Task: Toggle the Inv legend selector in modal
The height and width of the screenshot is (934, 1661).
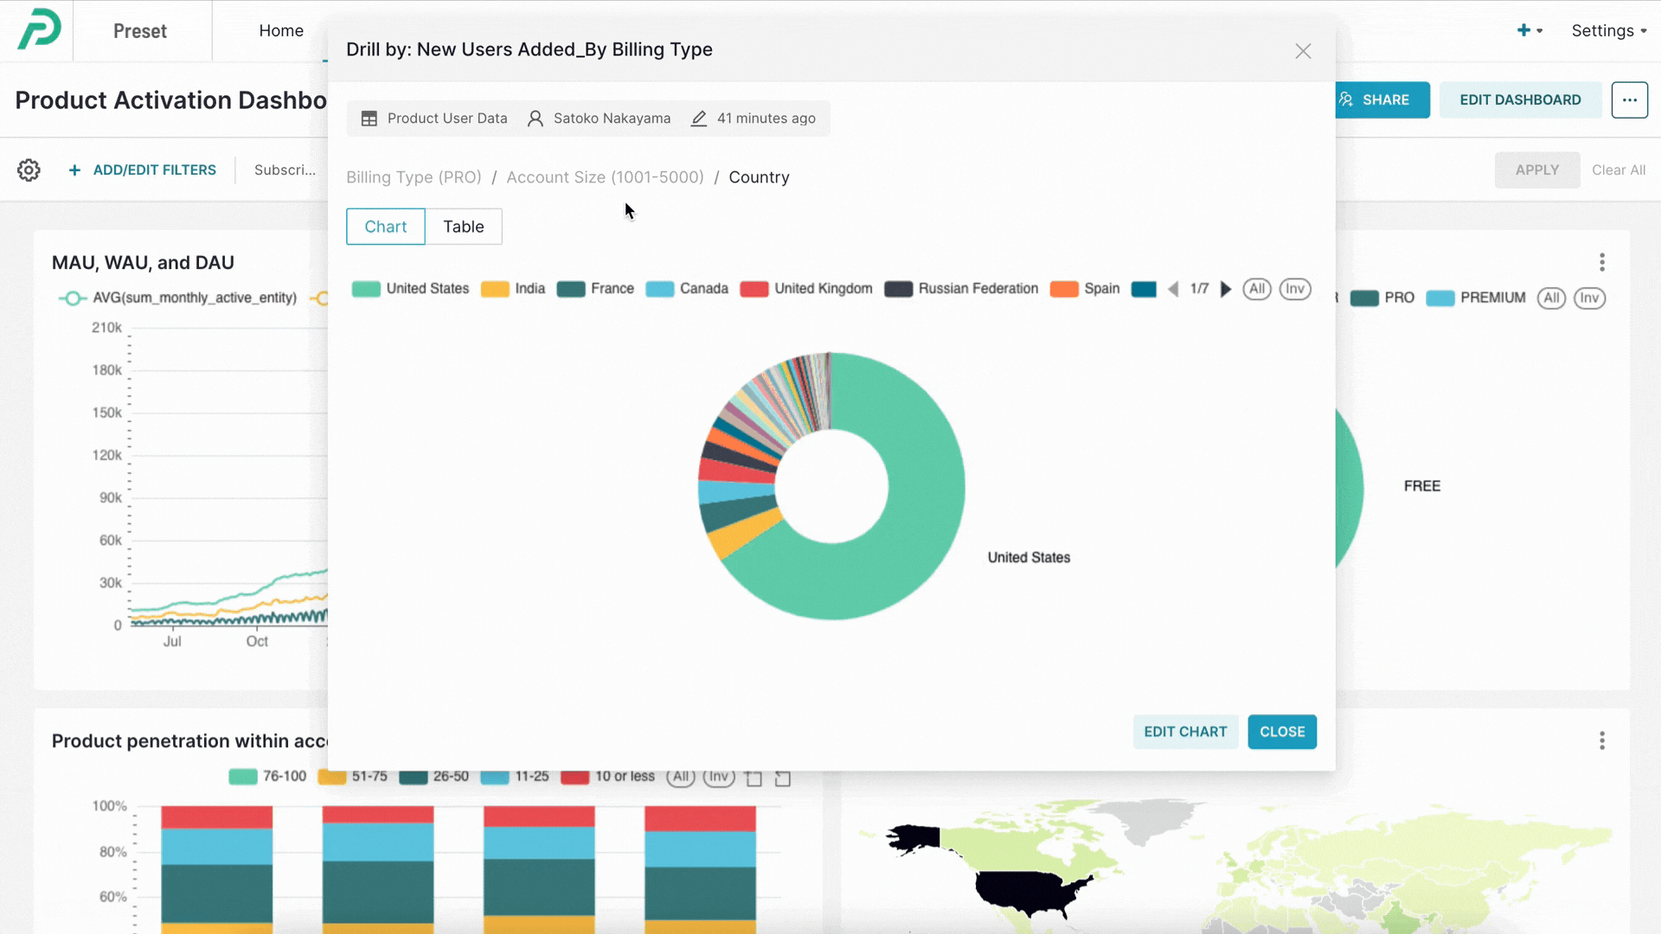Action: (1294, 289)
